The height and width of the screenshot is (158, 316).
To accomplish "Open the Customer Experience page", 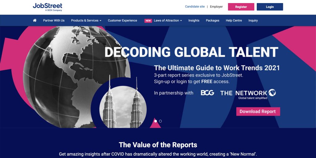I will 122,20.
